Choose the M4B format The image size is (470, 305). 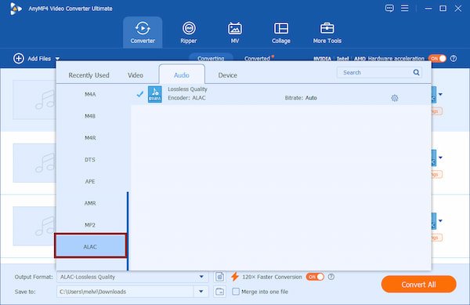point(90,116)
